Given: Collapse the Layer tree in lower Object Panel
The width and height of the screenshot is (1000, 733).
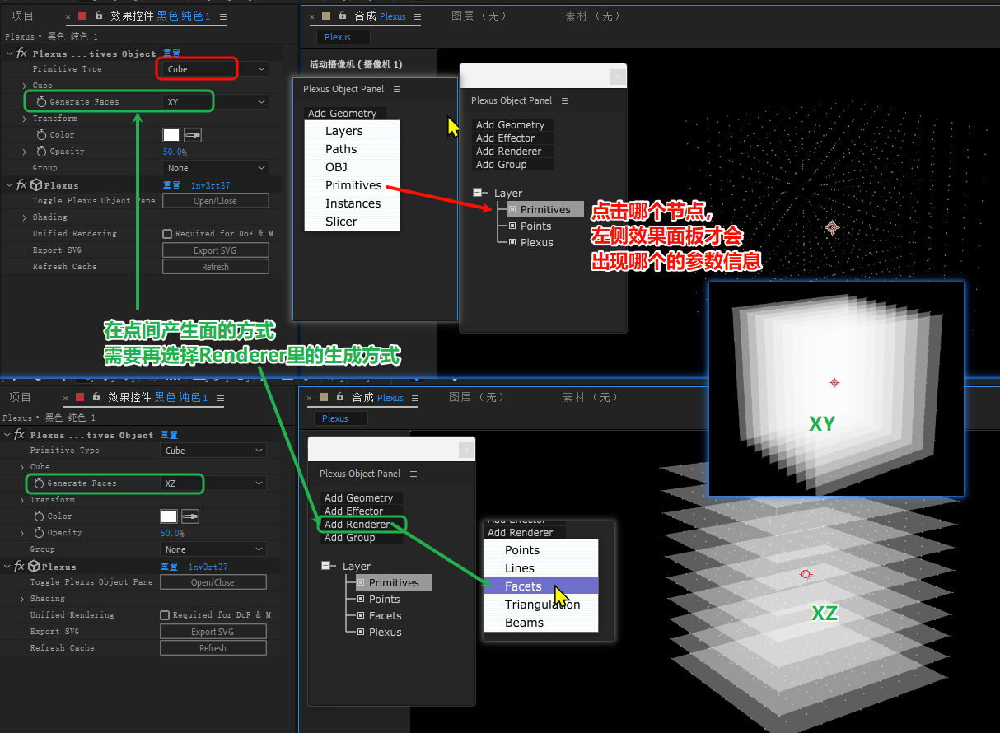Looking at the screenshot, I should click(328, 566).
